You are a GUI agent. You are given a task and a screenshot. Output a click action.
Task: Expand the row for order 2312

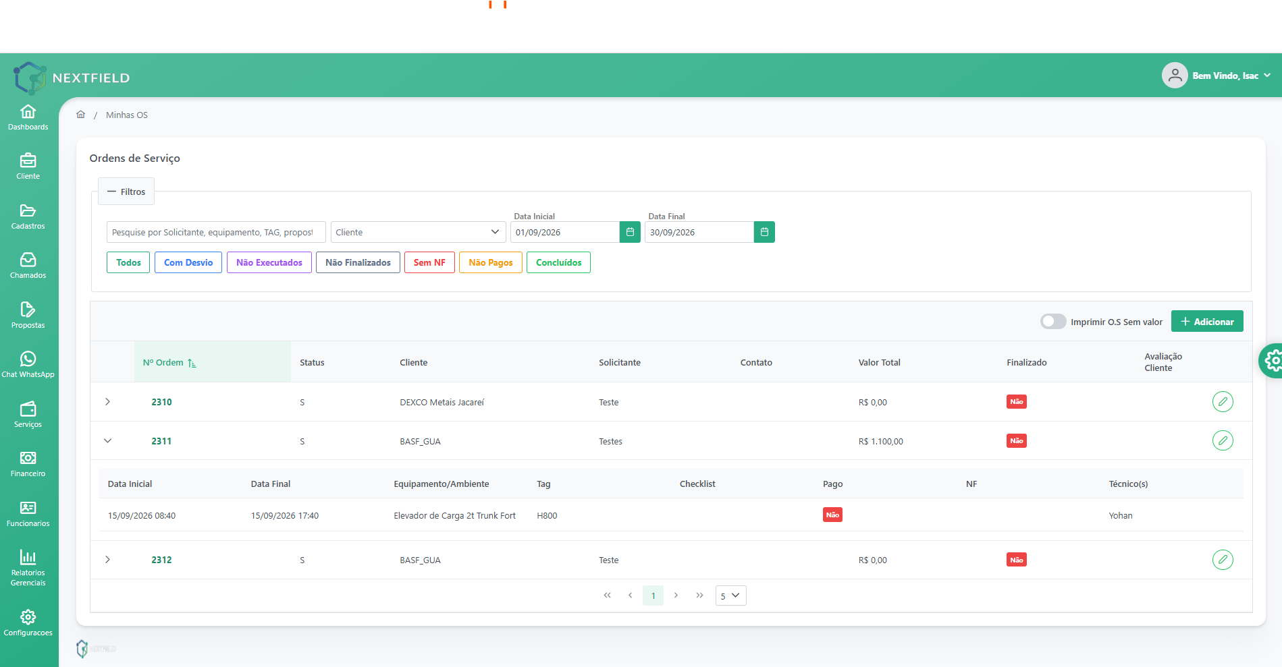click(107, 560)
